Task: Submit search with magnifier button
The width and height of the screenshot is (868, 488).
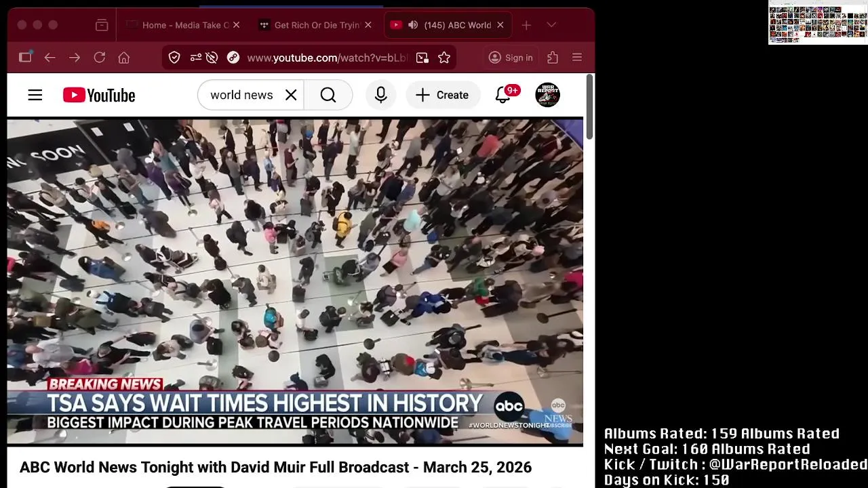Action: point(328,96)
